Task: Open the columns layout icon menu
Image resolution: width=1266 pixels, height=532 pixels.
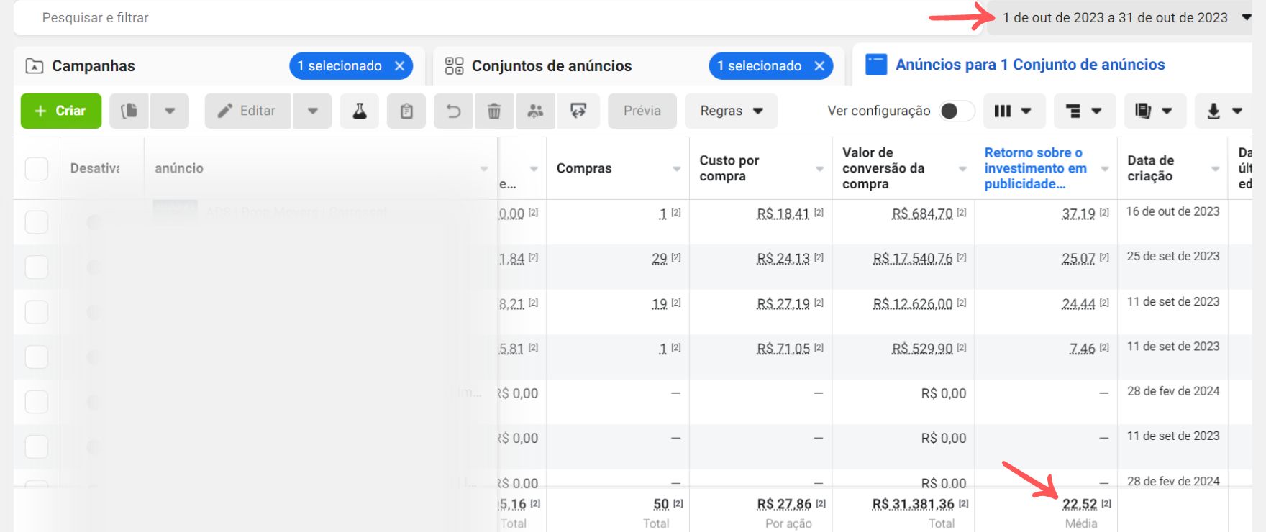Action: pyautogui.click(x=1012, y=111)
